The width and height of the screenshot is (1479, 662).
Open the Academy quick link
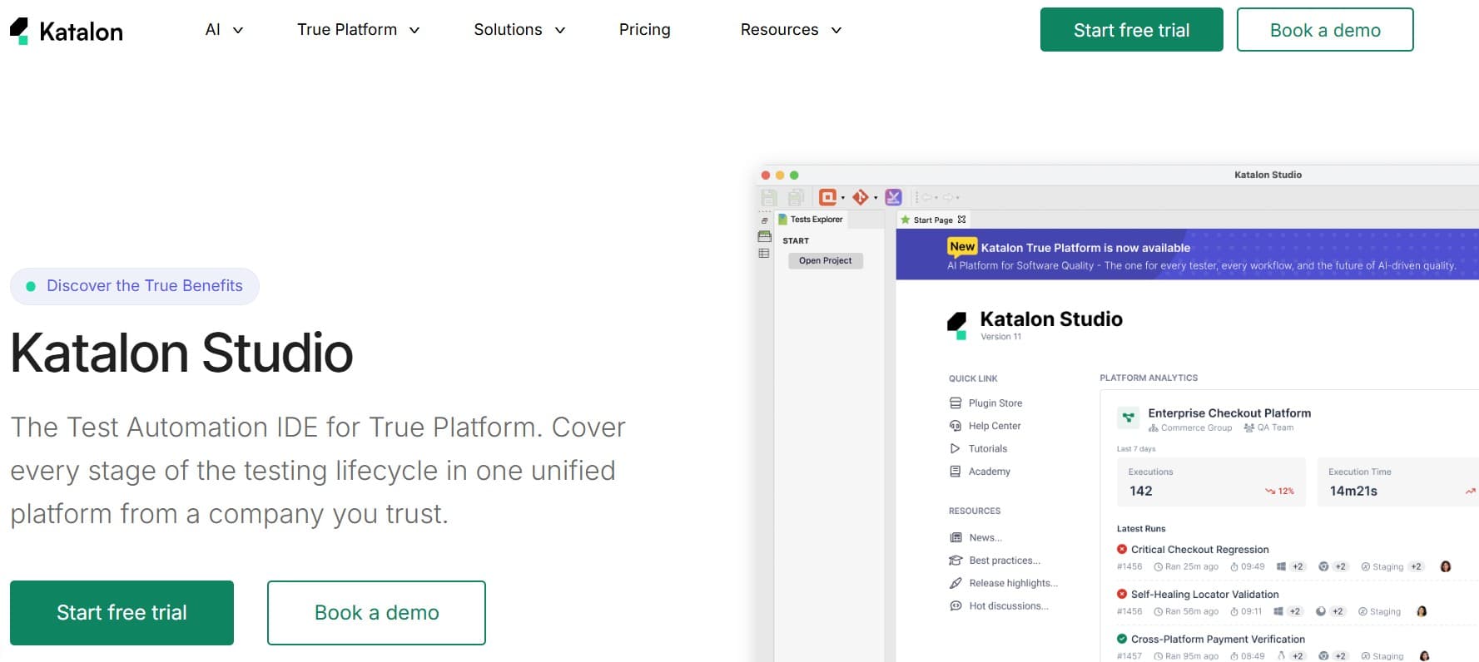point(990,472)
